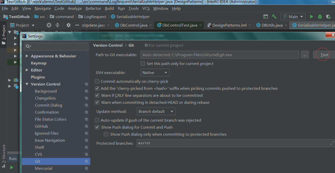Click the project-level icon beside Mercurial
Image resolution: width=335 pixels, height=173 pixels.
point(86,168)
